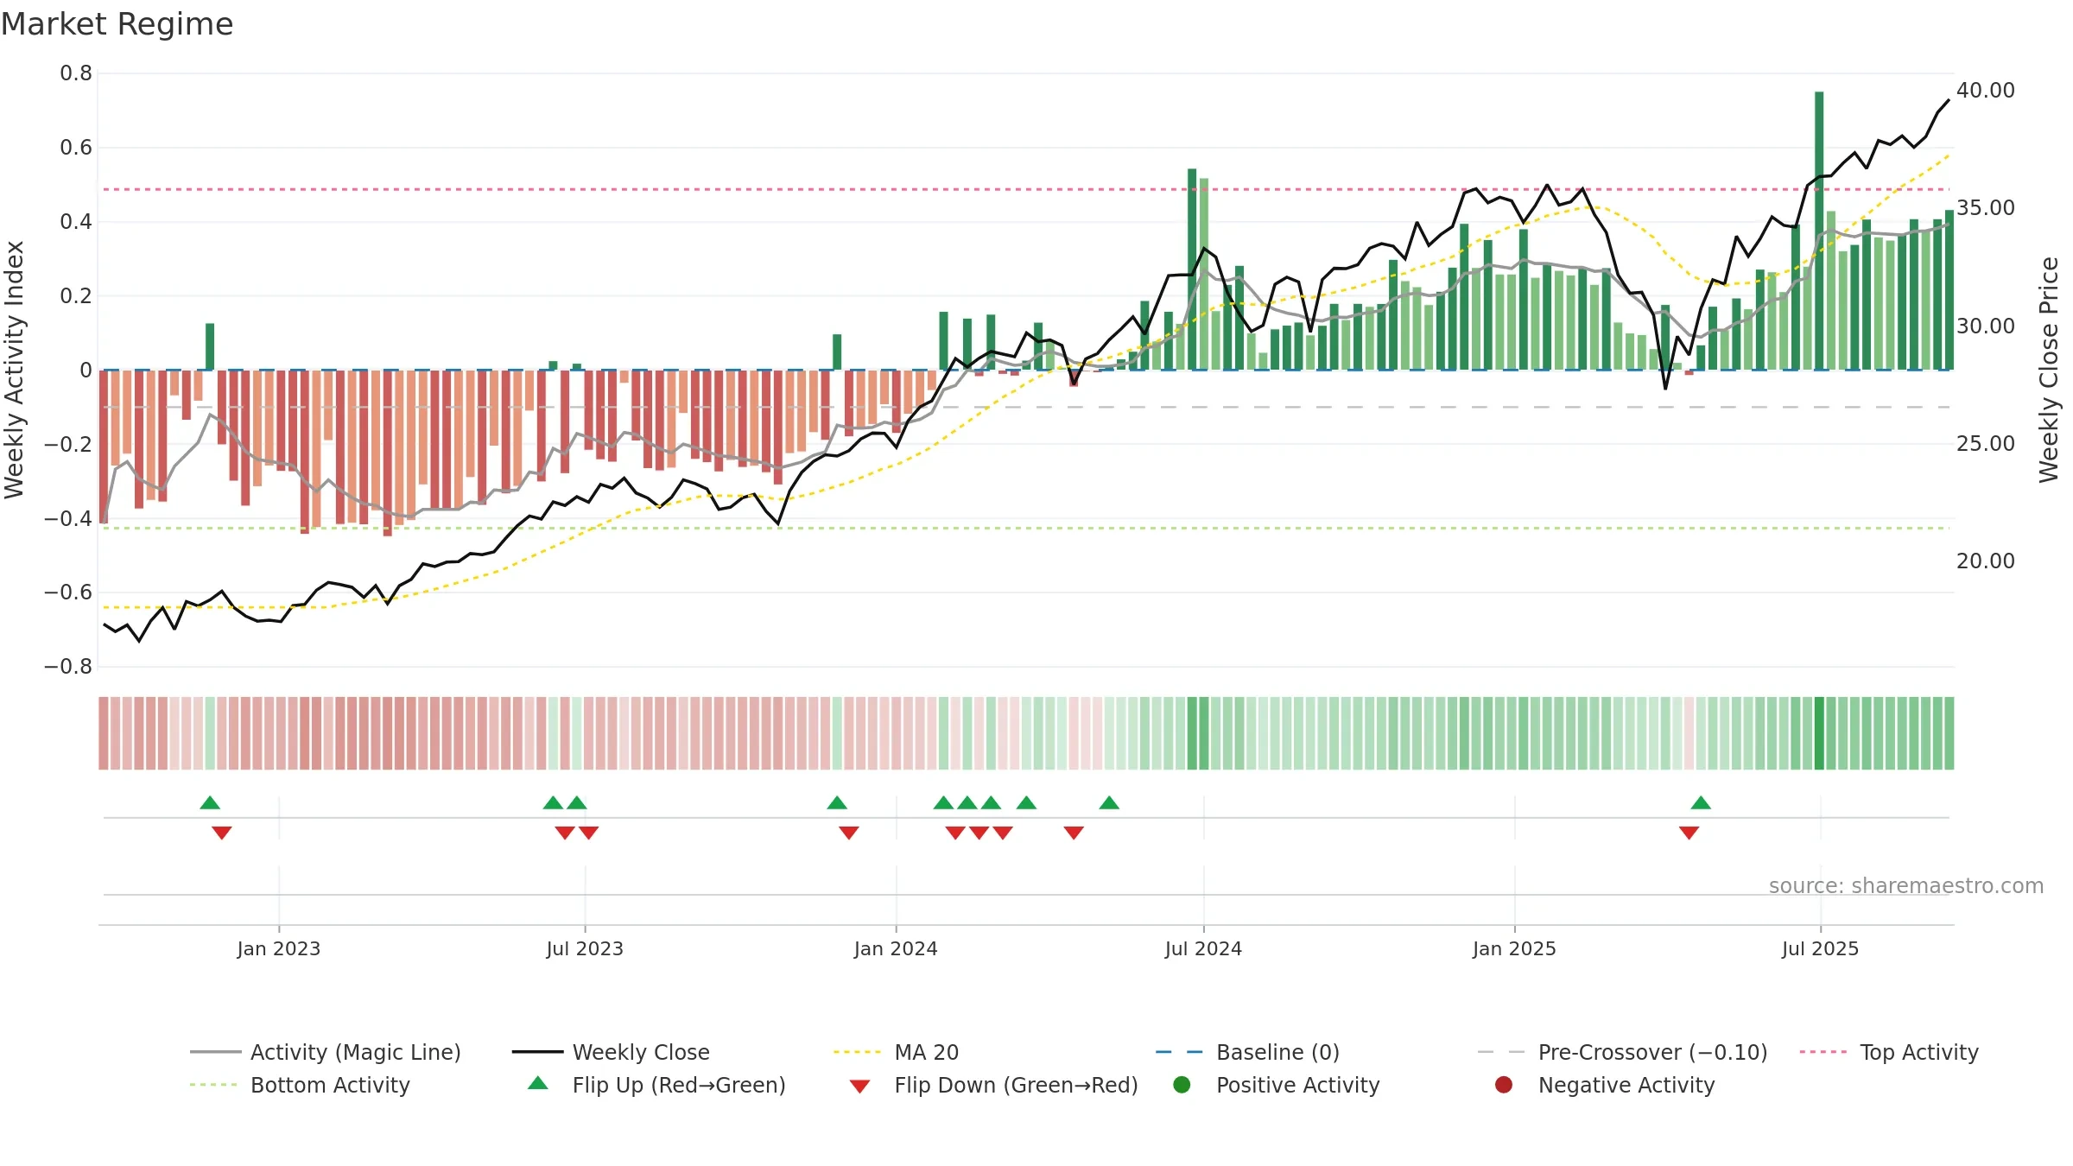This screenshot has height=1166, width=2073.
Task: Click the 30.00 price axis label
Action: coord(1986,326)
